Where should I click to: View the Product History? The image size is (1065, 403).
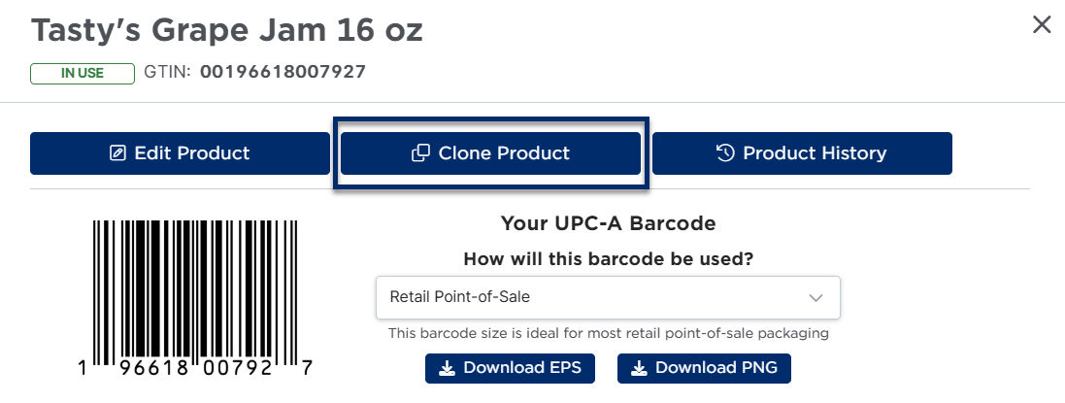point(802,153)
